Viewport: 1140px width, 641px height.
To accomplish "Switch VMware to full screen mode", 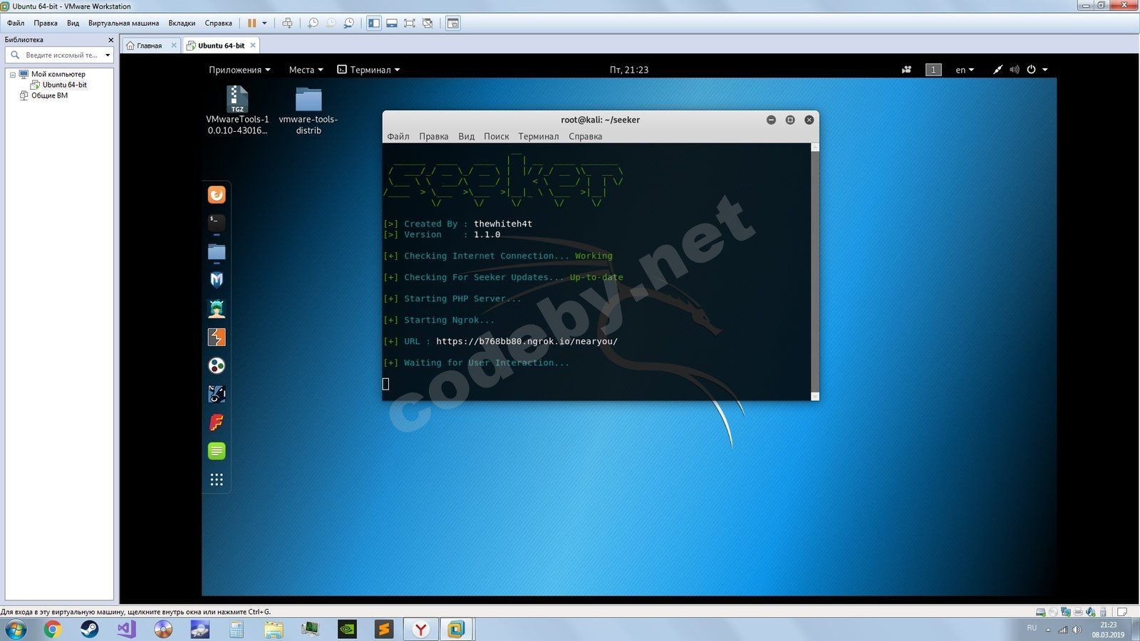I will coord(410,23).
